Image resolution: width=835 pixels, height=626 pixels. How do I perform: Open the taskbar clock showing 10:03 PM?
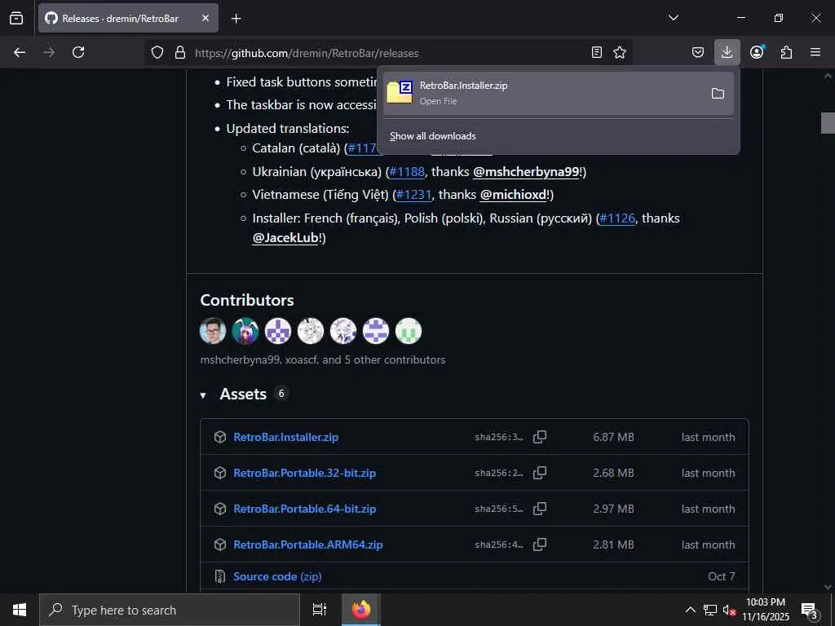[766, 610]
